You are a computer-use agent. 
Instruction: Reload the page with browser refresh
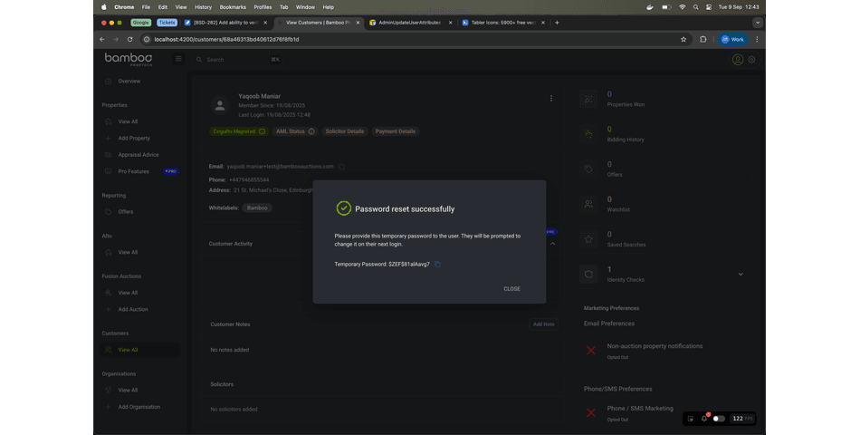130,40
